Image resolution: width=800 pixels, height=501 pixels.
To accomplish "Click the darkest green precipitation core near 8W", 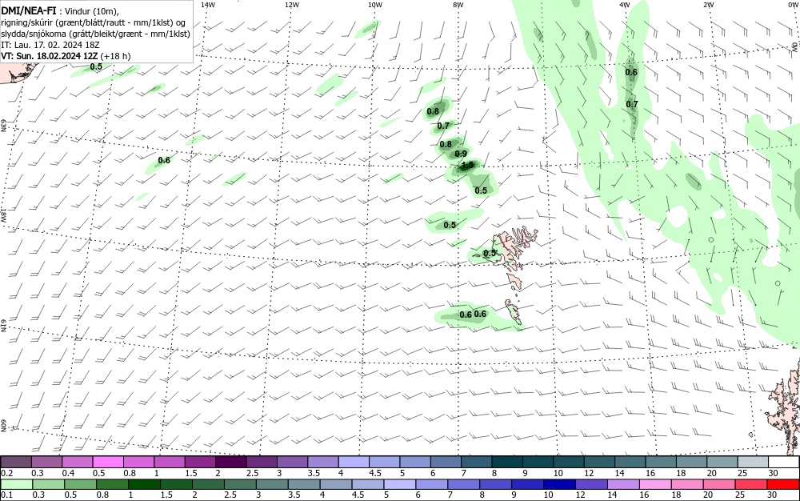I will point(467,166).
